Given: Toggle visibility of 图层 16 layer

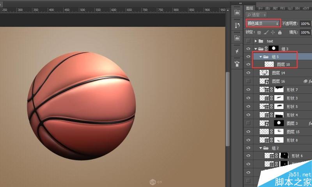Looking at the screenshot, I should coord(248,81).
